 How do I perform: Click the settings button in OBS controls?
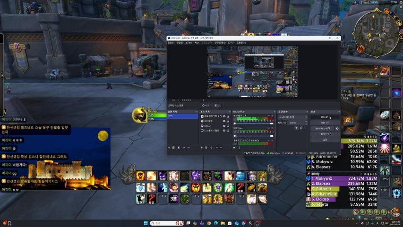pyautogui.click(x=326, y=140)
